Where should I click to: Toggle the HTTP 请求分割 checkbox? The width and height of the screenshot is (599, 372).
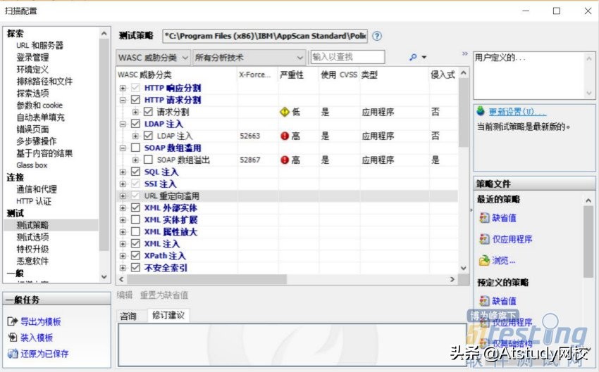coord(135,99)
